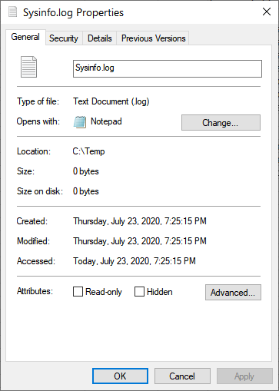Click the Text Document (.log) file type text
Viewport: 279px width, 391px height.
tap(111, 101)
